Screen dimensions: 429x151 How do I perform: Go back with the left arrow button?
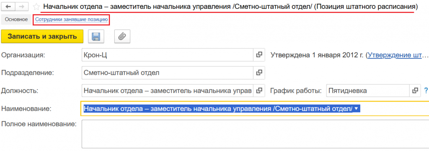8,7
